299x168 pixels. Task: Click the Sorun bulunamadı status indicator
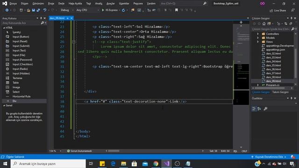pos(79,151)
